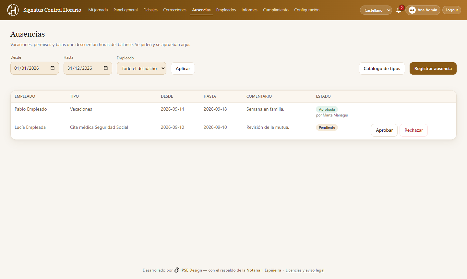Open the Castellano language dropdown
The height and width of the screenshot is (279, 467).
376,10
